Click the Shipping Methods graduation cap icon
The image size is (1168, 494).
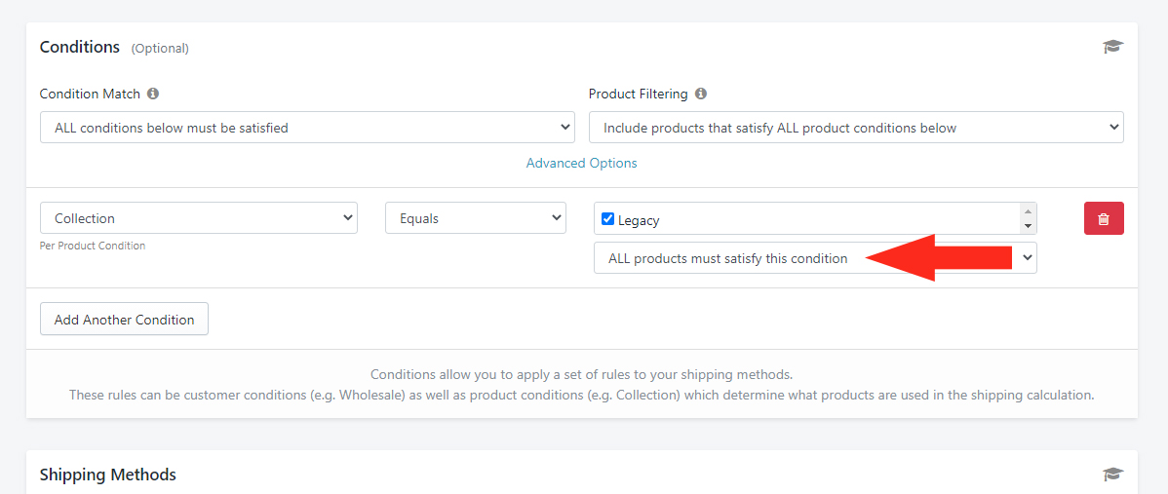1112,475
